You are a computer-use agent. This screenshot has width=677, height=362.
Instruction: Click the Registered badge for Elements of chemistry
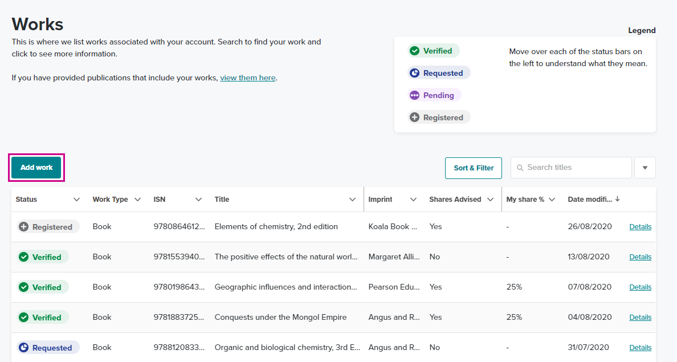click(x=48, y=227)
